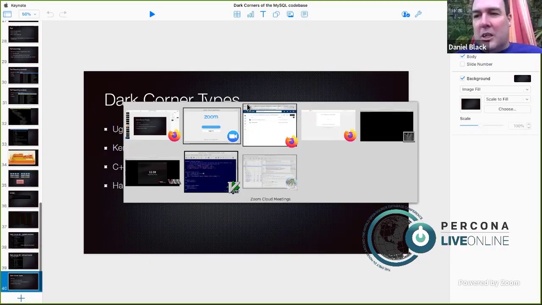Select slide 35 thumbnail
542x305 pixels.
[23, 179]
